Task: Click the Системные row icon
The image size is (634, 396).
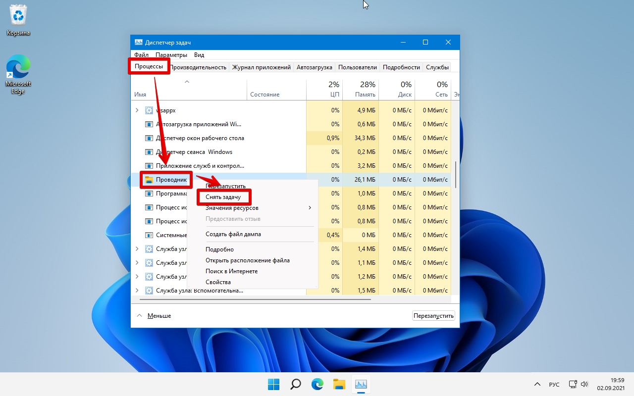Action: pyautogui.click(x=149, y=235)
